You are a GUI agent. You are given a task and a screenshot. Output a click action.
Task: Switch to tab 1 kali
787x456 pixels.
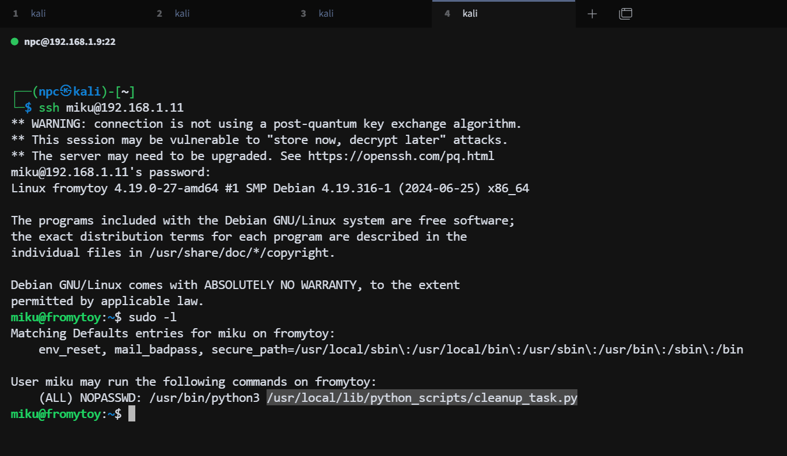(x=37, y=14)
